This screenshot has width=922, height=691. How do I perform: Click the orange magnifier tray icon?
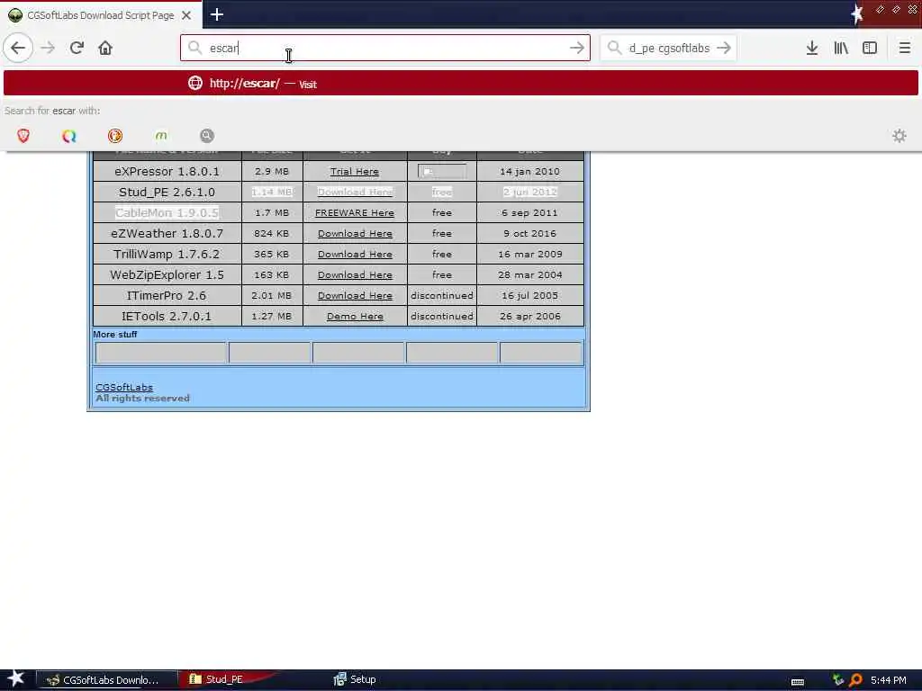[855, 680]
